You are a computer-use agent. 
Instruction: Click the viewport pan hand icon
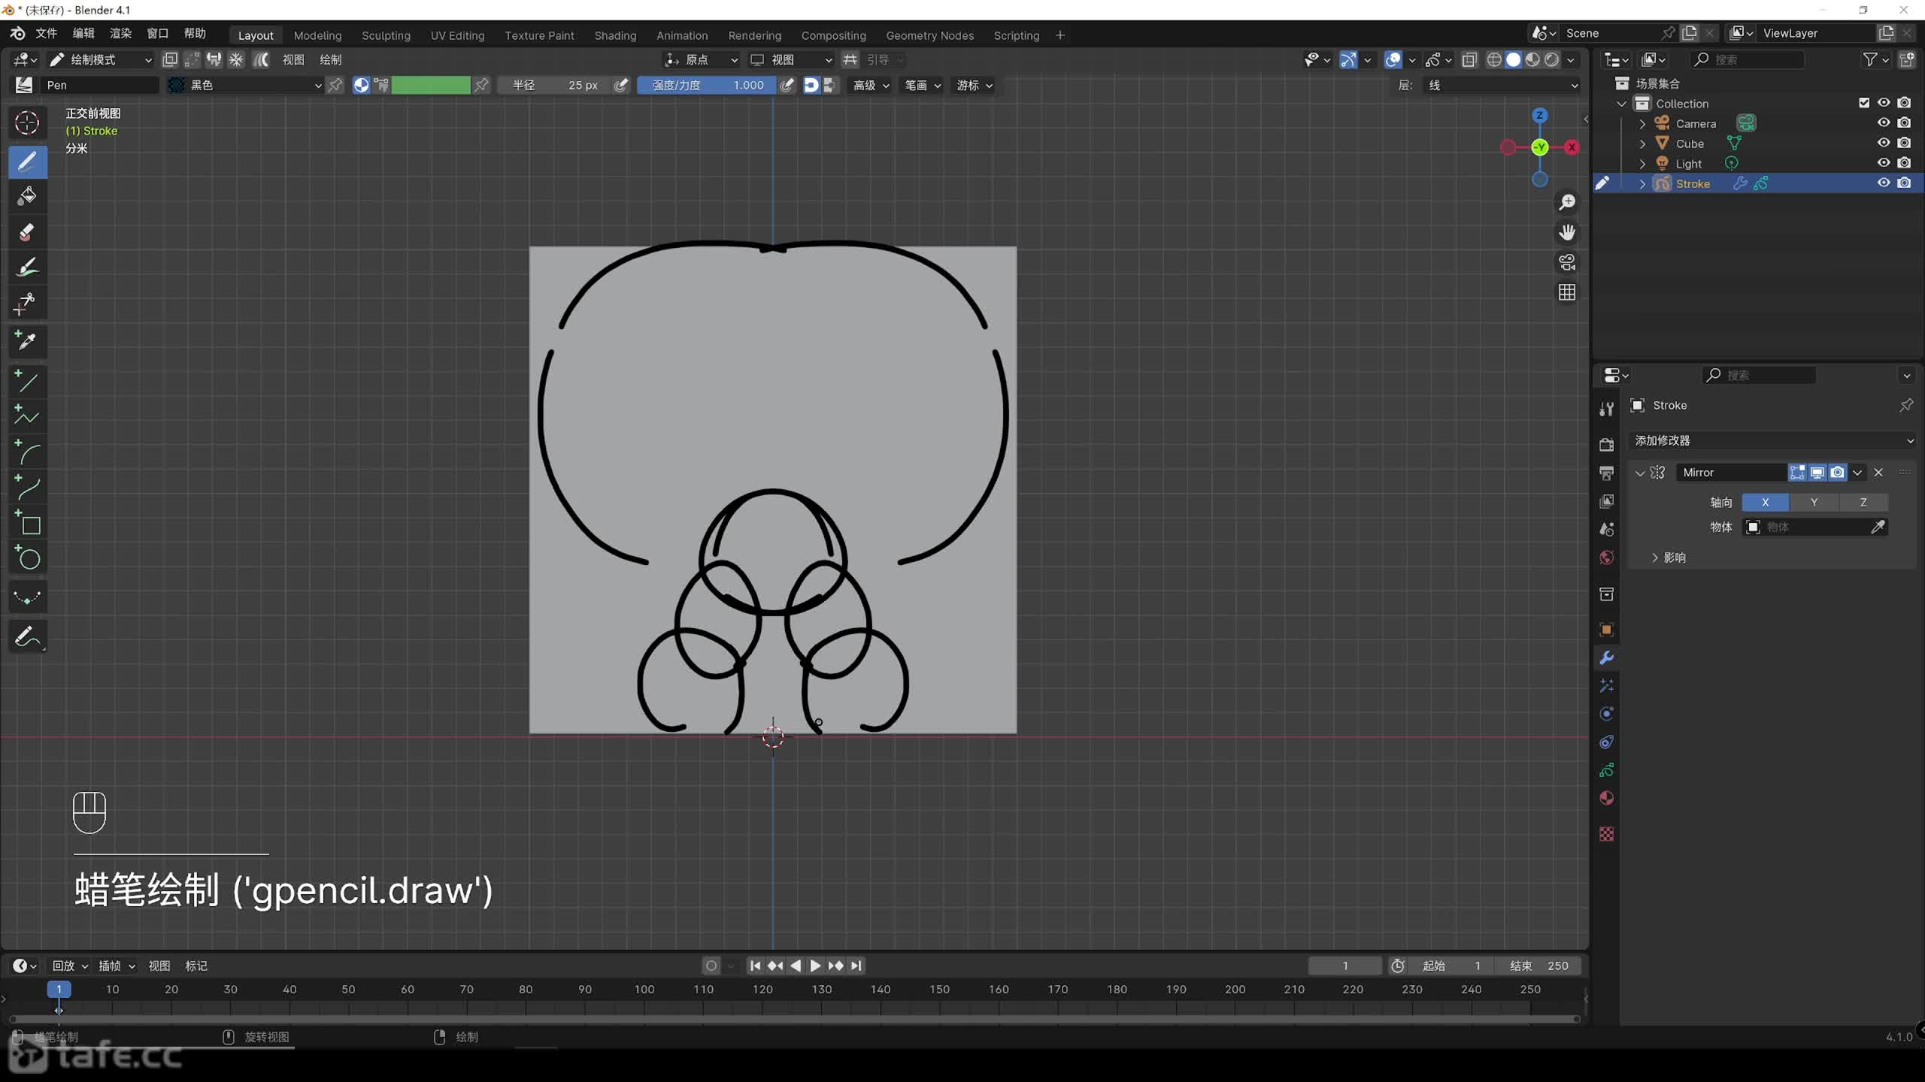[1567, 232]
